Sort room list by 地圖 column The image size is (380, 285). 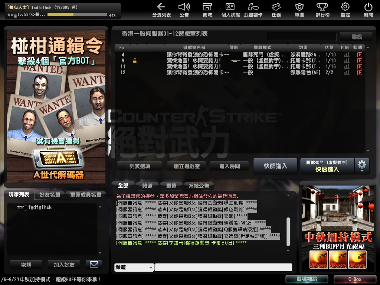coord(303,47)
